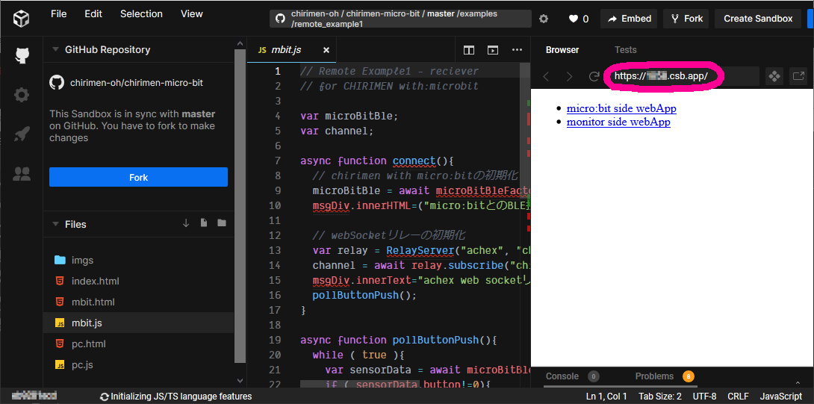Switch to the Tests tab
Screen dimensions: 814x404
click(625, 50)
